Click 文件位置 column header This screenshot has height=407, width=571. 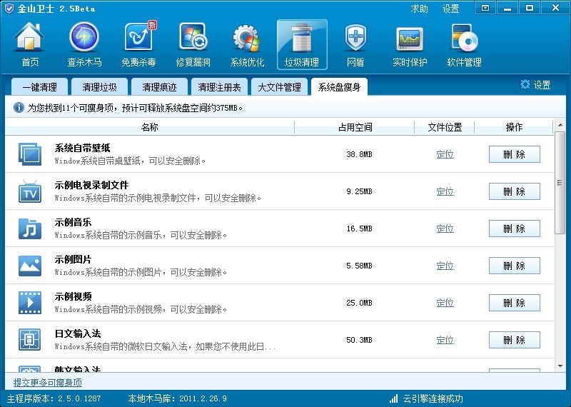(x=445, y=127)
